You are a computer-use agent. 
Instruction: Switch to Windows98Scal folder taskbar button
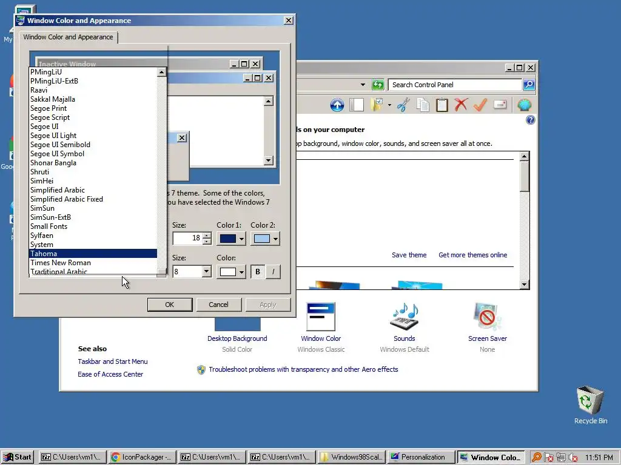(351, 457)
